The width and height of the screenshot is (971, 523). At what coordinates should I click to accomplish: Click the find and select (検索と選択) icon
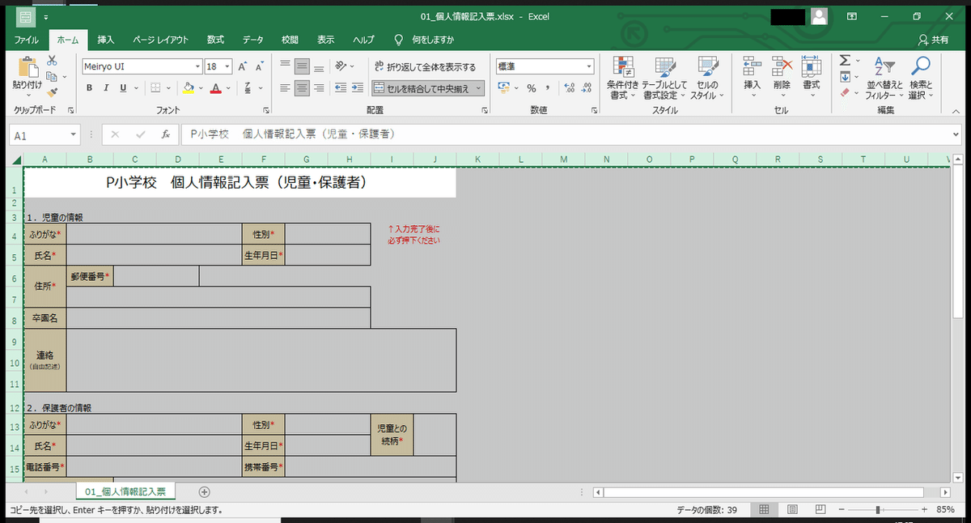(x=922, y=77)
